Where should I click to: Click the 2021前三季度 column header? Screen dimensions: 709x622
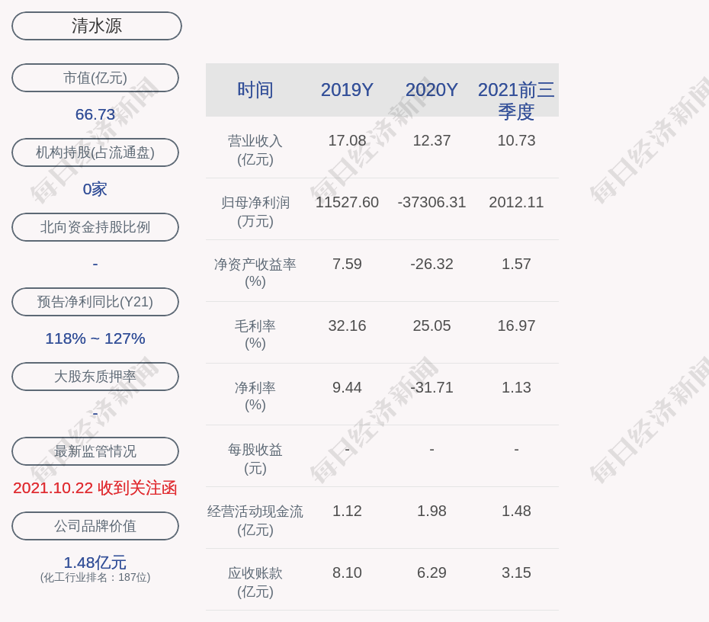pyautogui.click(x=516, y=100)
